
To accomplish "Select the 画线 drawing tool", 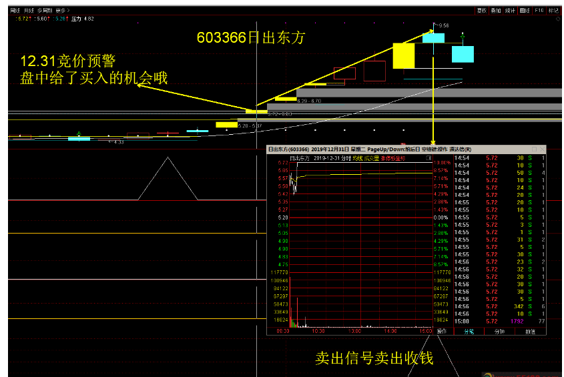I will 525,11.
